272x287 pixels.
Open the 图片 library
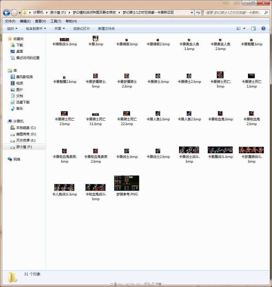coord(17,90)
